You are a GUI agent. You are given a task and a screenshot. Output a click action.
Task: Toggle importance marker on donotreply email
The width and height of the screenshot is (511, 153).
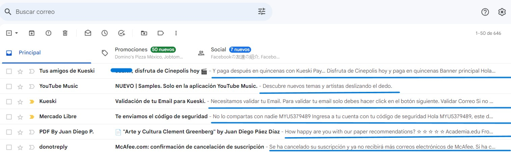click(32, 147)
